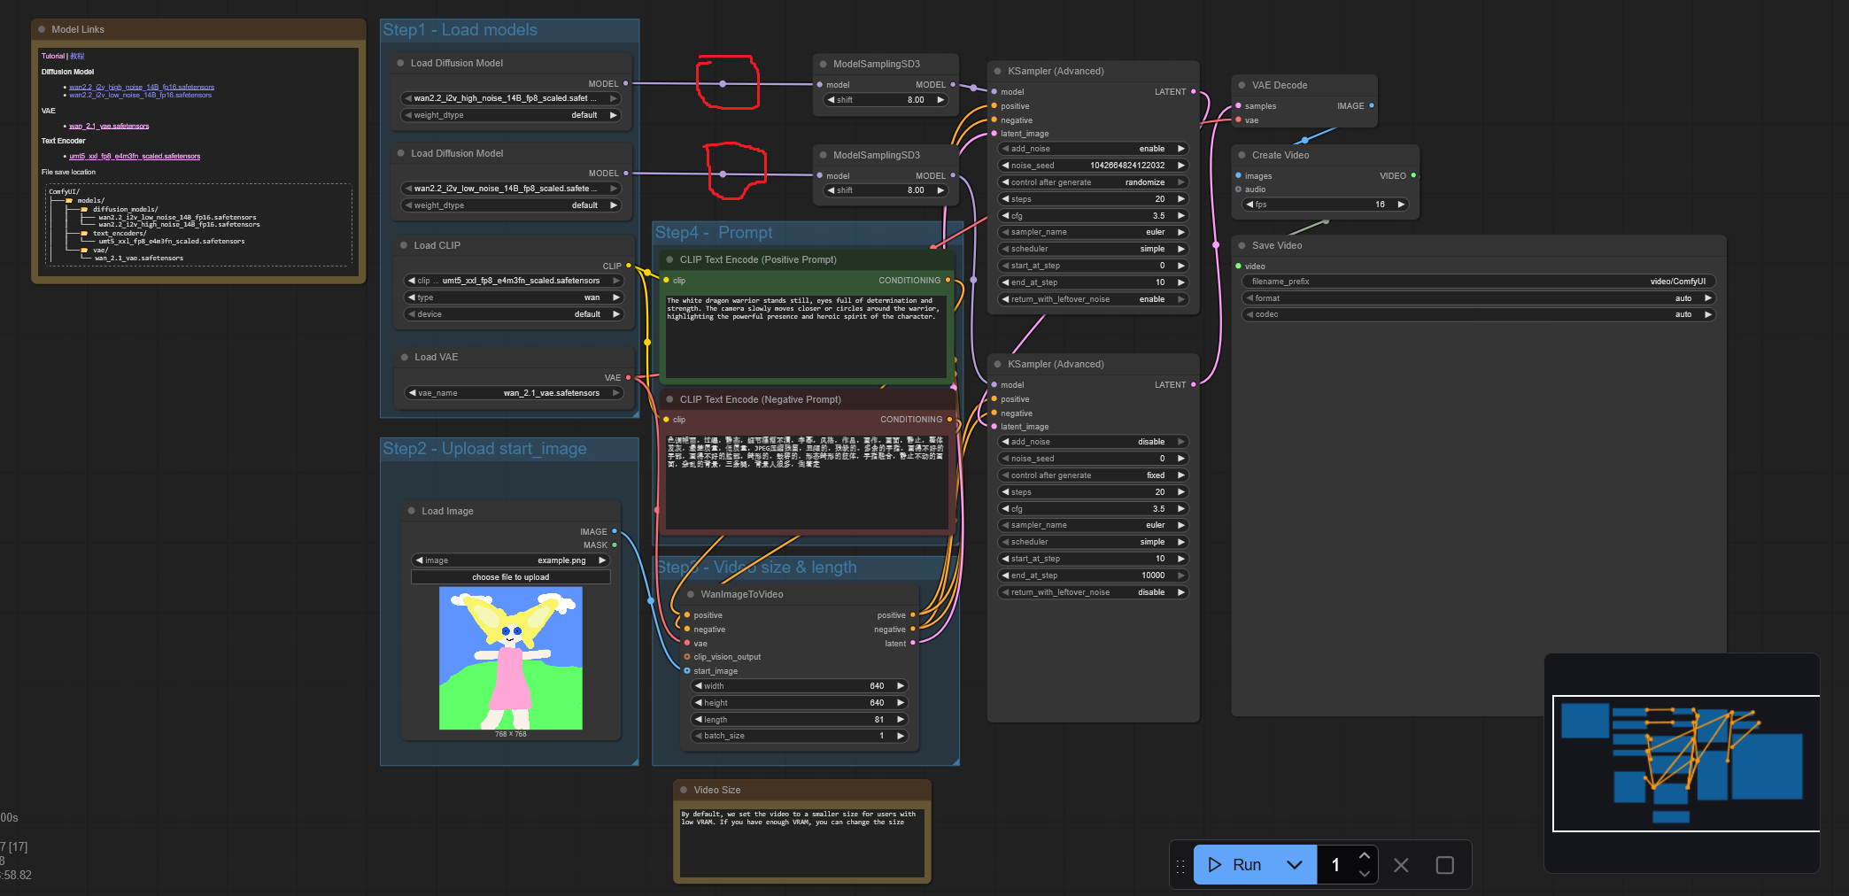Open wan_2.1_vae.safetensors link
Screen dimensions: 1849x896
[x=109, y=126]
